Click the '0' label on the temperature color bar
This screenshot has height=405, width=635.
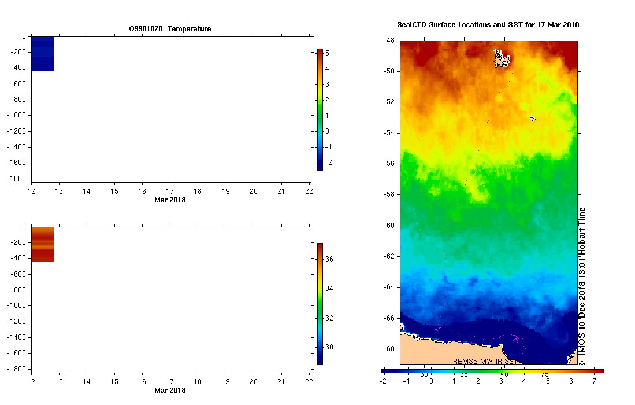(x=327, y=131)
